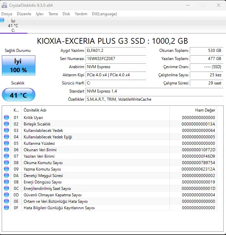
Task: Click status circle for Hata Bilgileri Günlüğü row
Action: point(6,208)
